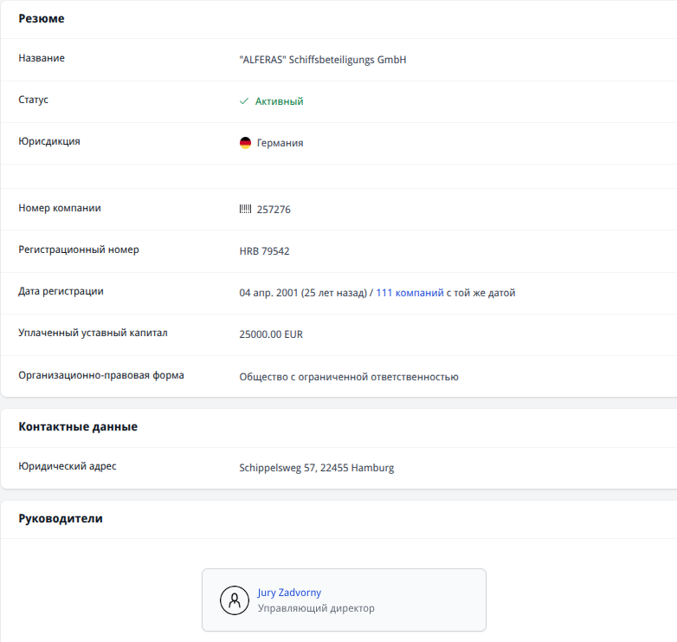Click the legal form "Общество с ограниченной ответственностью"
The image size is (677, 642).
tap(348, 377)
